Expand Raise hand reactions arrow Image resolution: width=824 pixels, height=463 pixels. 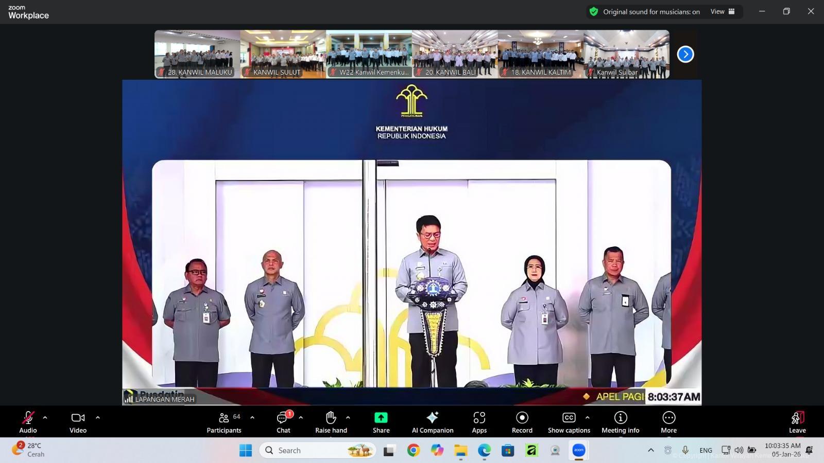click(x=348, y=418)
